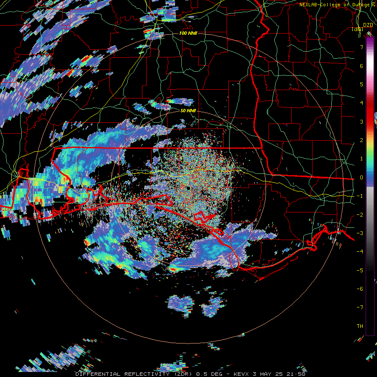Click the 4 dB value on color scale
This screenshot has width=377, height=377.
tap(362, 103)
